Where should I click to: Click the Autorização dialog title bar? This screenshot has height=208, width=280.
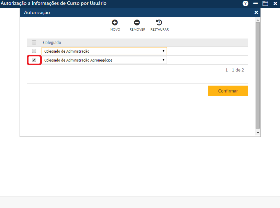(x=137, y=12)
